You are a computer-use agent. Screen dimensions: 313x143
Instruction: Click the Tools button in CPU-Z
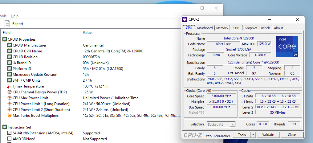tap(242, 135)
